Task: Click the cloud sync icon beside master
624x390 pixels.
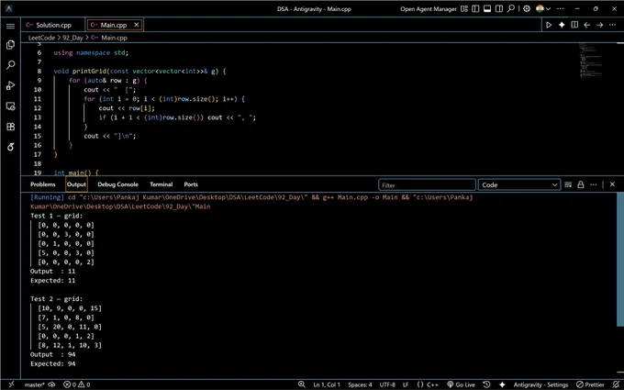Action: coord(51,384)
